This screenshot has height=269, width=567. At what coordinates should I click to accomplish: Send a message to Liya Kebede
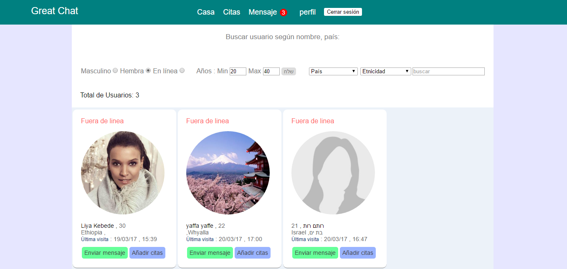[105, 253]
